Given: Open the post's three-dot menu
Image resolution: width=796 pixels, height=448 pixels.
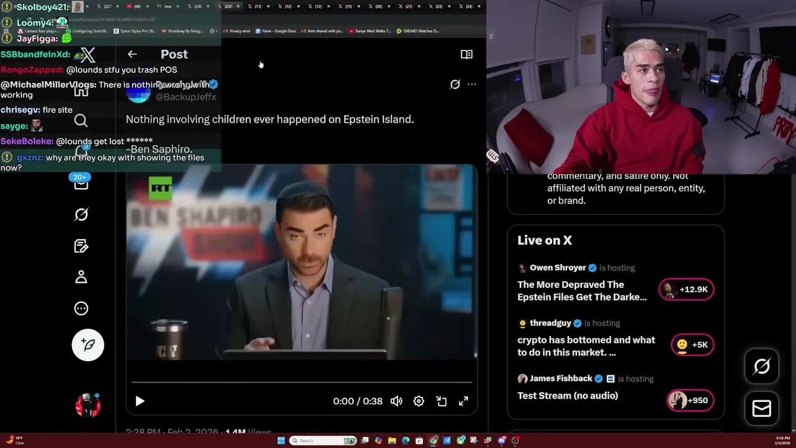Looking at the screenshot, I should pyautogui.click(x=472, y=84).
